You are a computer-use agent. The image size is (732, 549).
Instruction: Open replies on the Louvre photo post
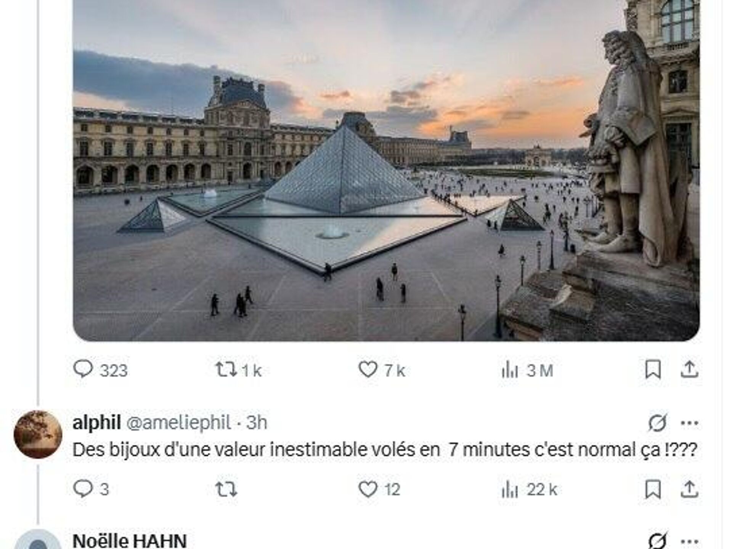(x=100, y=370)
